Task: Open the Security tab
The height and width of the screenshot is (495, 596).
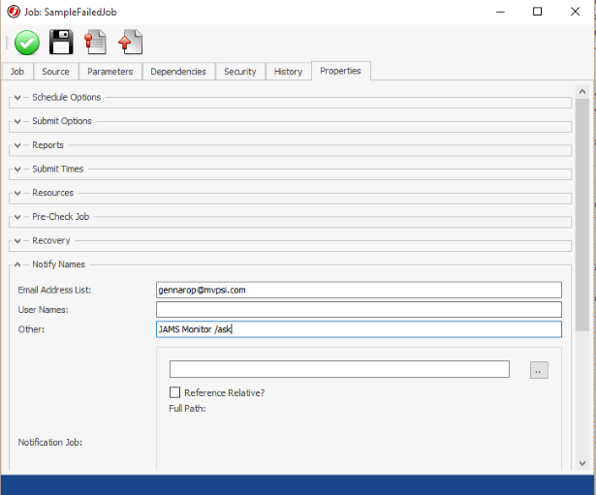Action: (240, 72)
